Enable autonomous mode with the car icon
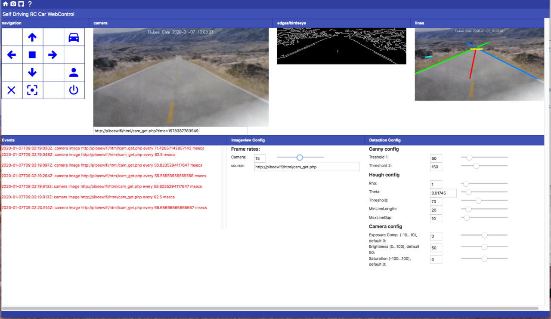 point(74,37)
